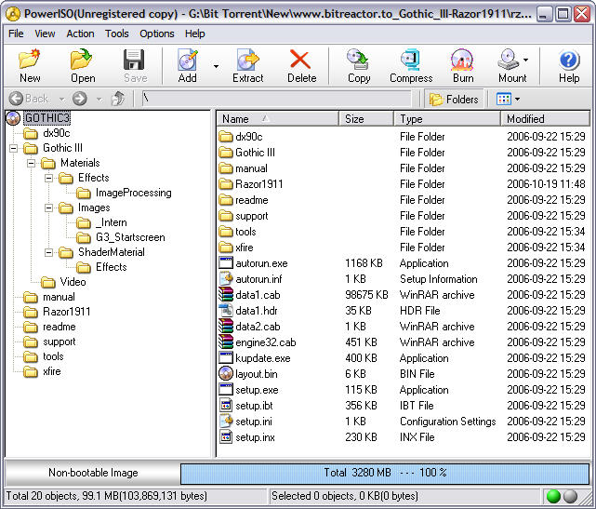
Task: Select the manual folder in file list
Action: [x=251, y=168]
